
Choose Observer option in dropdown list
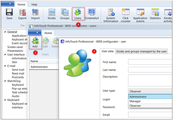[150, 106]
